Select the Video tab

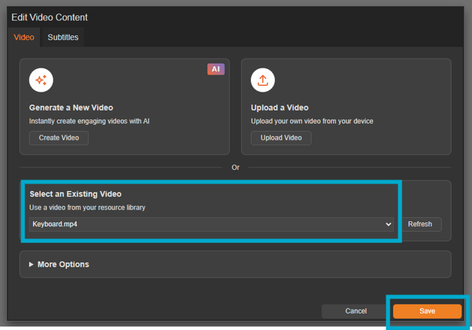(x=24, y=37)
